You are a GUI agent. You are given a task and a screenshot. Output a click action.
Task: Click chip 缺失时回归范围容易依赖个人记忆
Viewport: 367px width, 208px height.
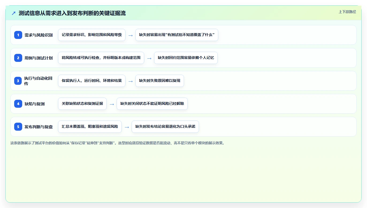[x=186, y=58]
